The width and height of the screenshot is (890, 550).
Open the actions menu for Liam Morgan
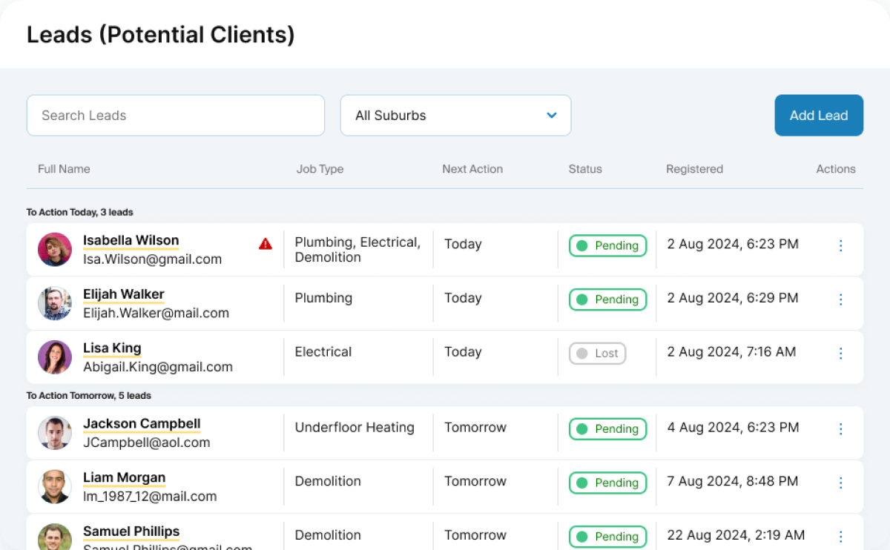click(x=840, y=483)
